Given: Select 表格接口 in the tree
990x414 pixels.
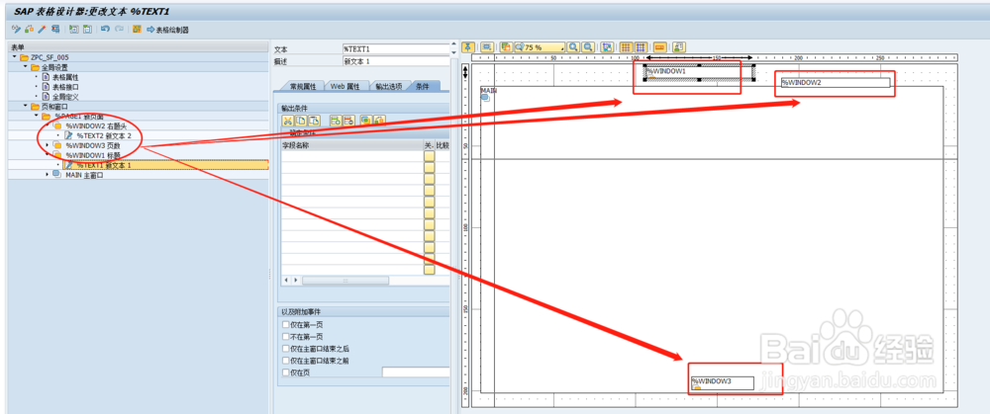Looking at the screenshot, I should pos(65,87).
